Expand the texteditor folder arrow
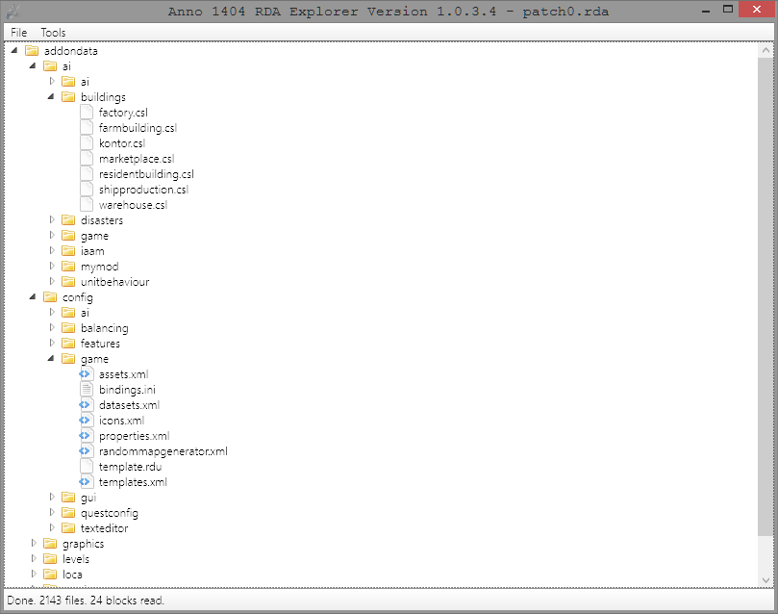This screenshot has height=614, width=778. coord(52,527)
